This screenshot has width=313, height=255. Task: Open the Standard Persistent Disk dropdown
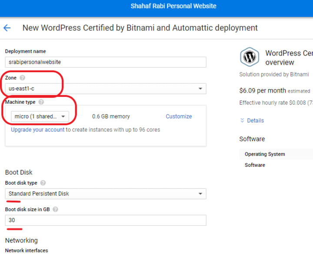point(106,194)
